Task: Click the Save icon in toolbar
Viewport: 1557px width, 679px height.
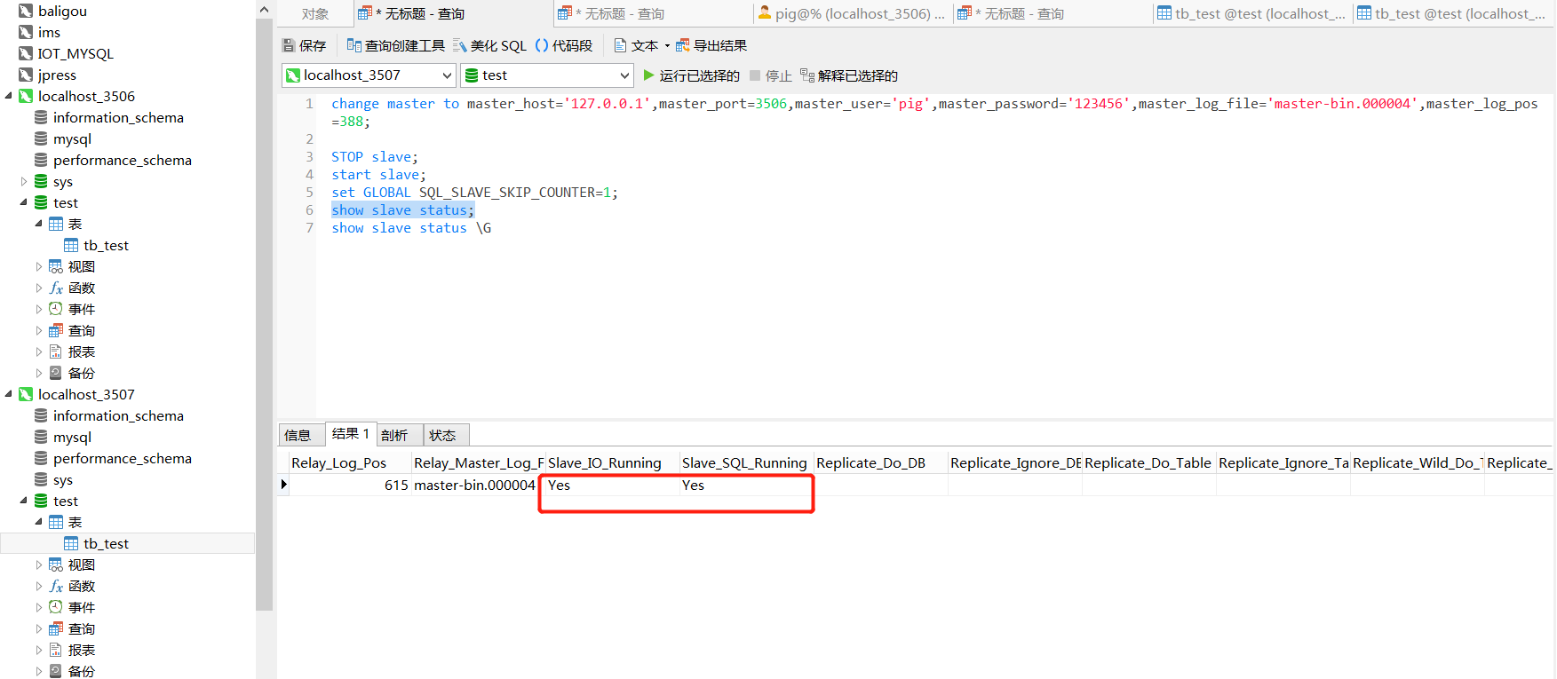Action: pos(289,45)
